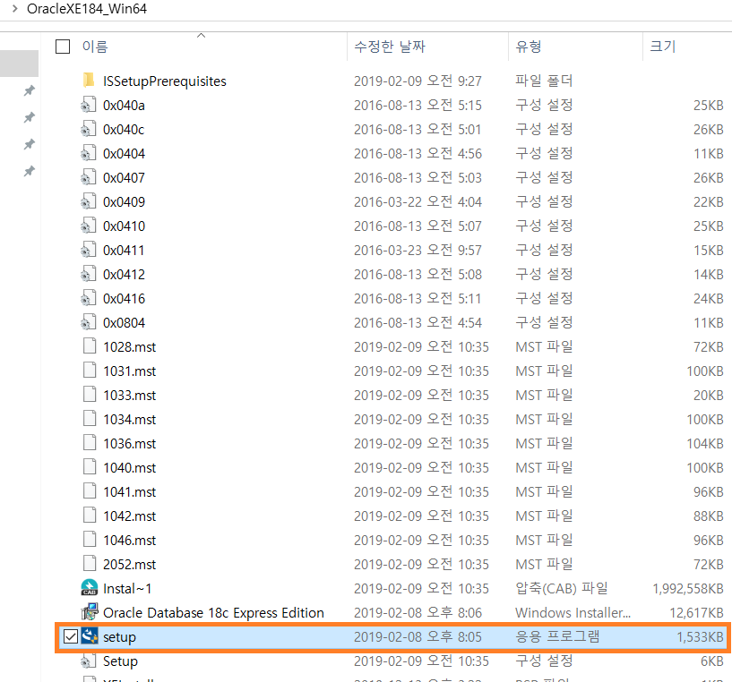
Task: Click the Windows Installer type cell
Action: 573,613
